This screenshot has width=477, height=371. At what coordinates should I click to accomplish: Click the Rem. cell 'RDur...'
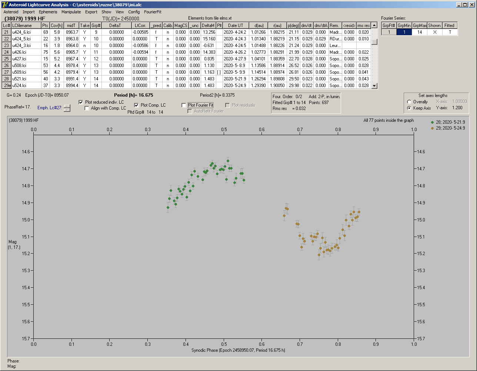tap(335, 39)
